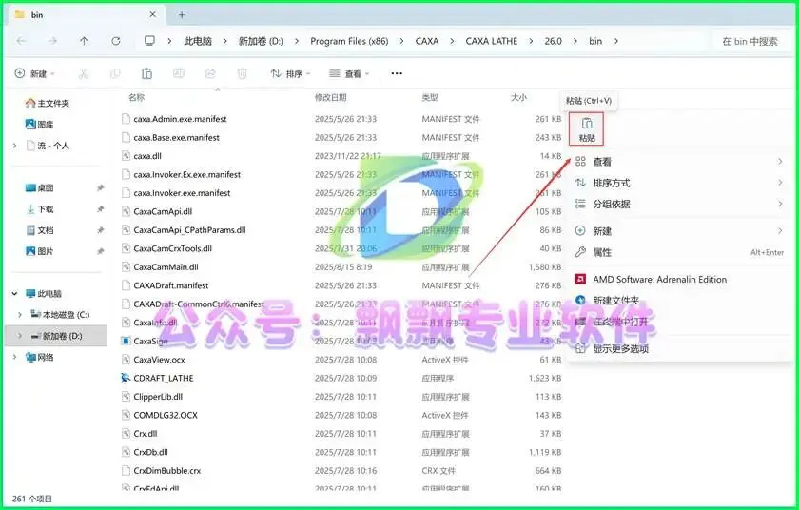Collapse the 此电脑 tree node
The width and height of the screenshot is (799, 510).
(15, 294)
